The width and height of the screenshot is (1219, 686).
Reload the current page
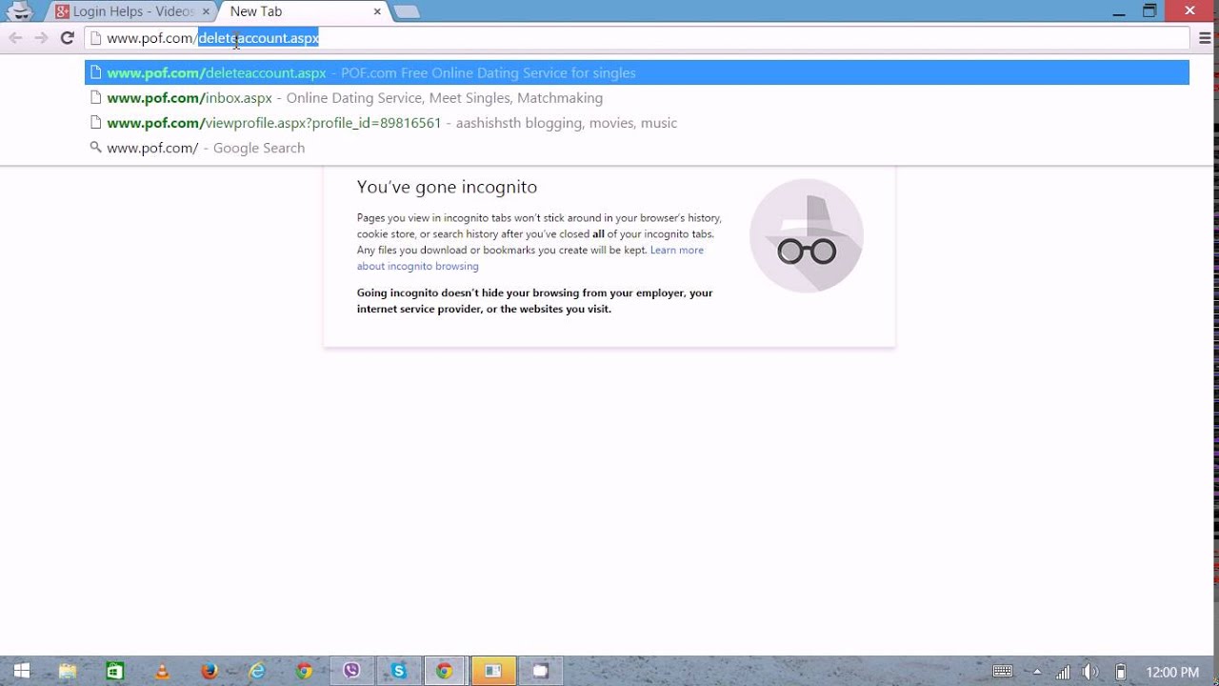click(x=67, y=38)
